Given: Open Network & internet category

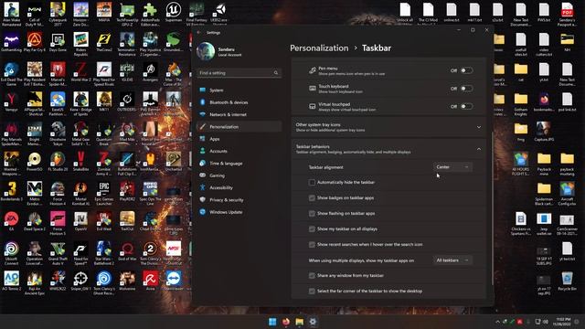Looking at the screenshot, I should 239,114.
